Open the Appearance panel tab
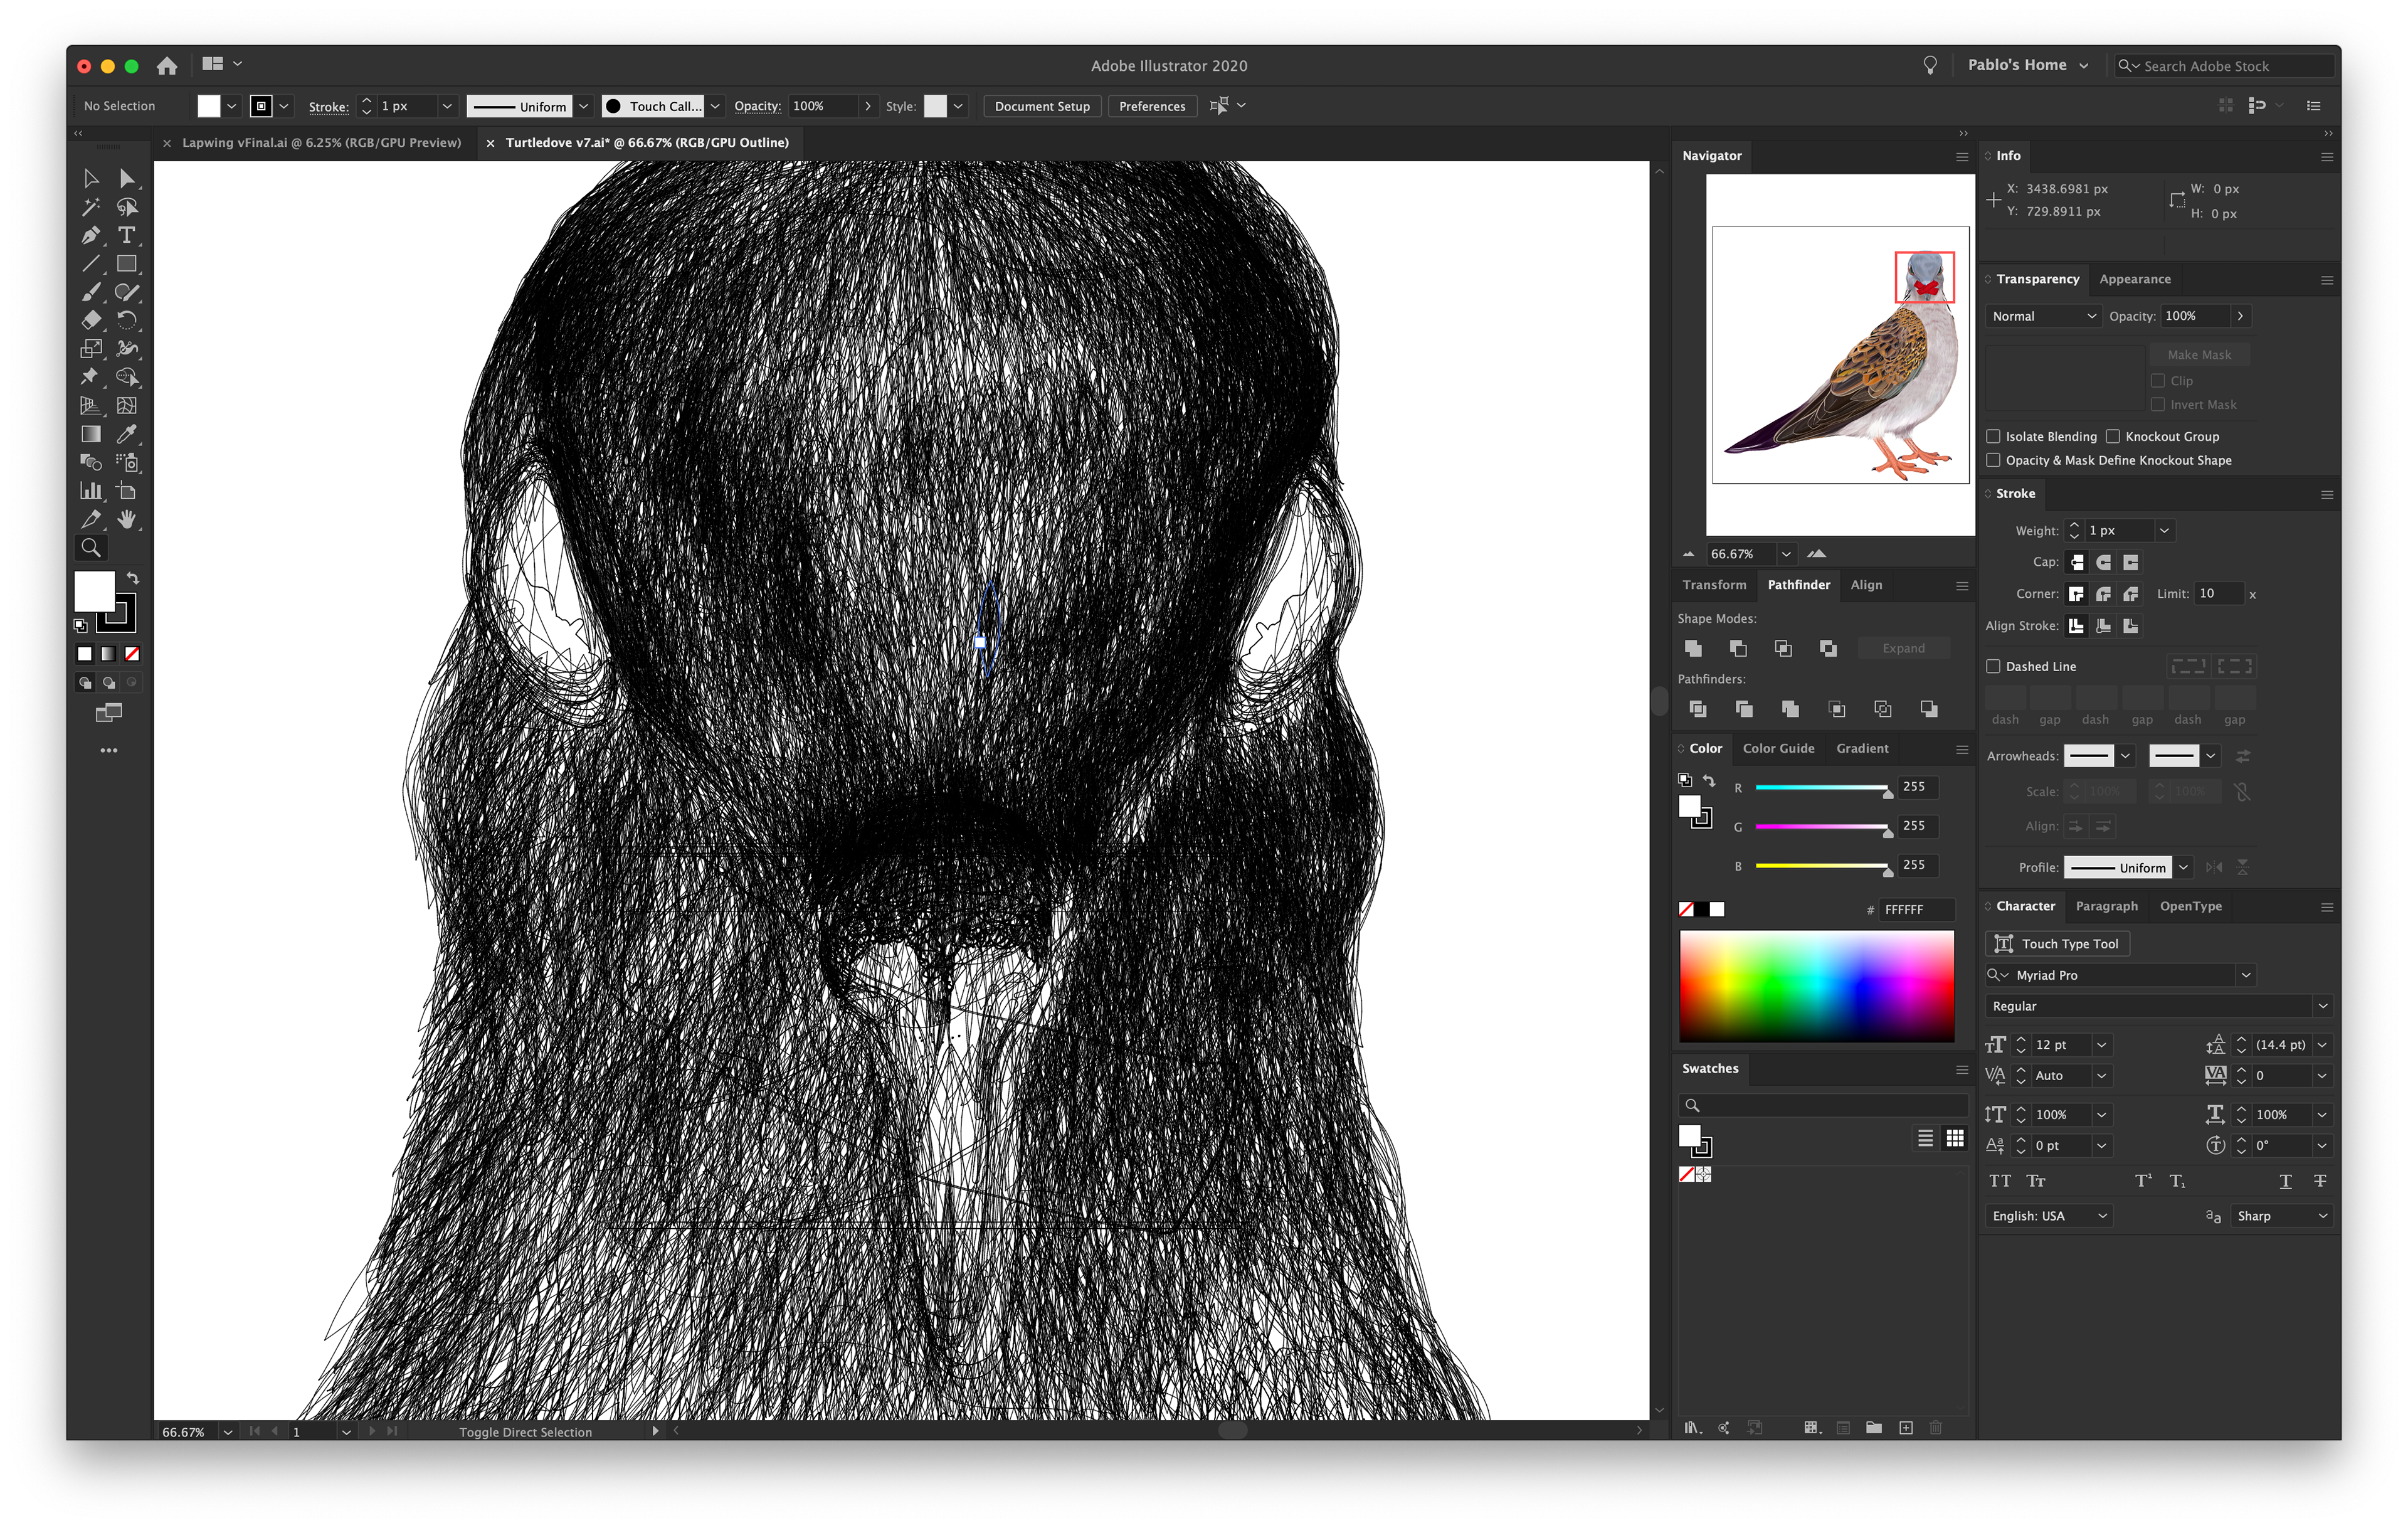 point(2134,279)
